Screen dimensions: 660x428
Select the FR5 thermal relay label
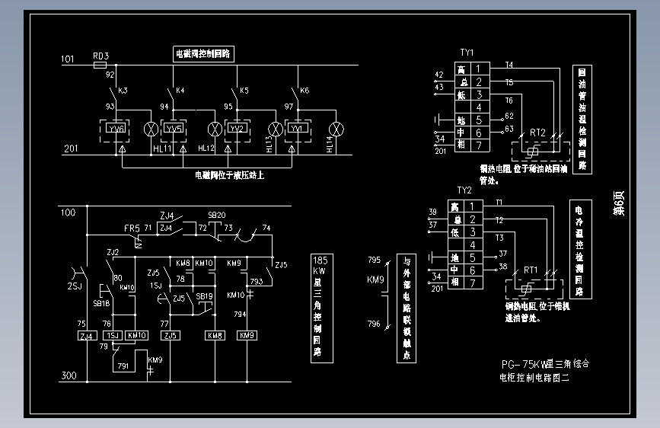pos(132,228)
